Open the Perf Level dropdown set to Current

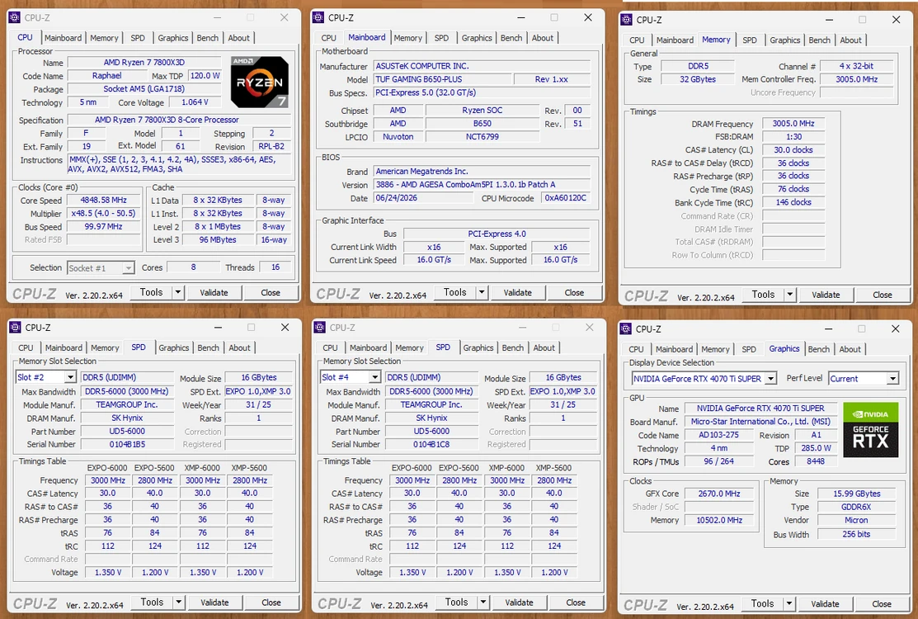click(892, 379)
